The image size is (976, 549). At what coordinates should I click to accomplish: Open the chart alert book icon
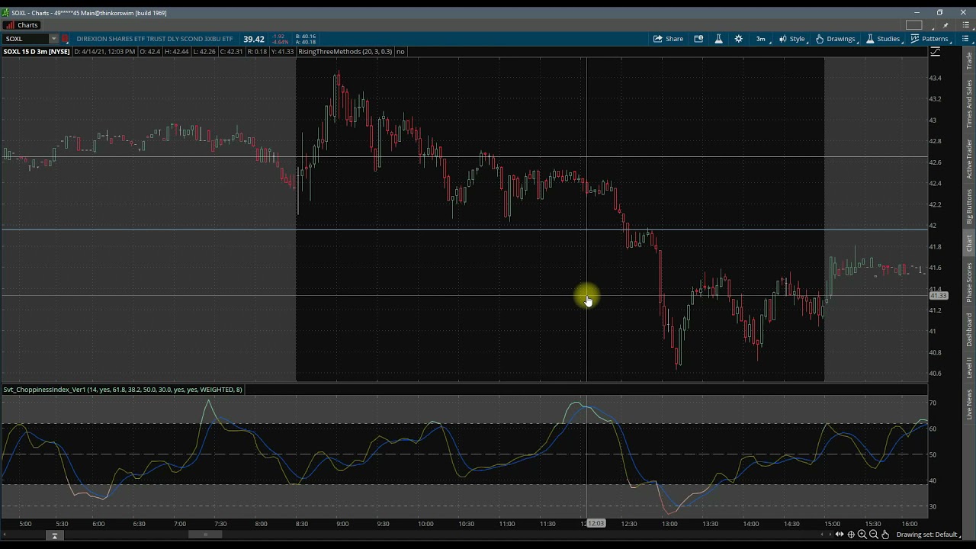click(x=698, y=39)
